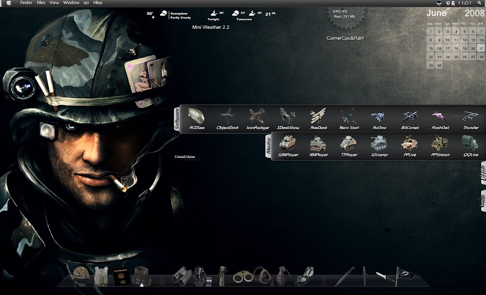The image size is (486, 295).
Task: Expand the Office side tab
Action: pyautogui.click(x=483, y=173)
